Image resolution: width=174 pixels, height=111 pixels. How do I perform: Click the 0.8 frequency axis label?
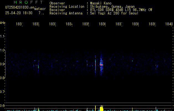click(x=2, y=78)
